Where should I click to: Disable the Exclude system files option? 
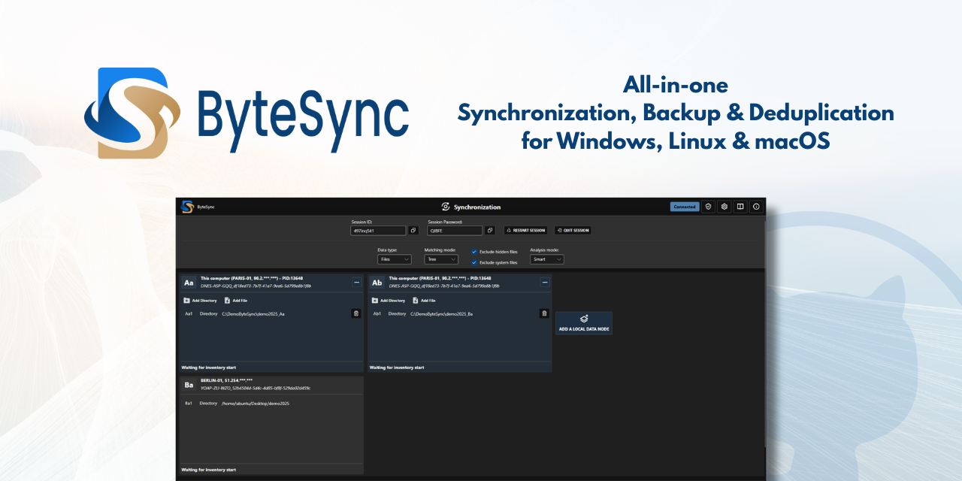point(474,261)
